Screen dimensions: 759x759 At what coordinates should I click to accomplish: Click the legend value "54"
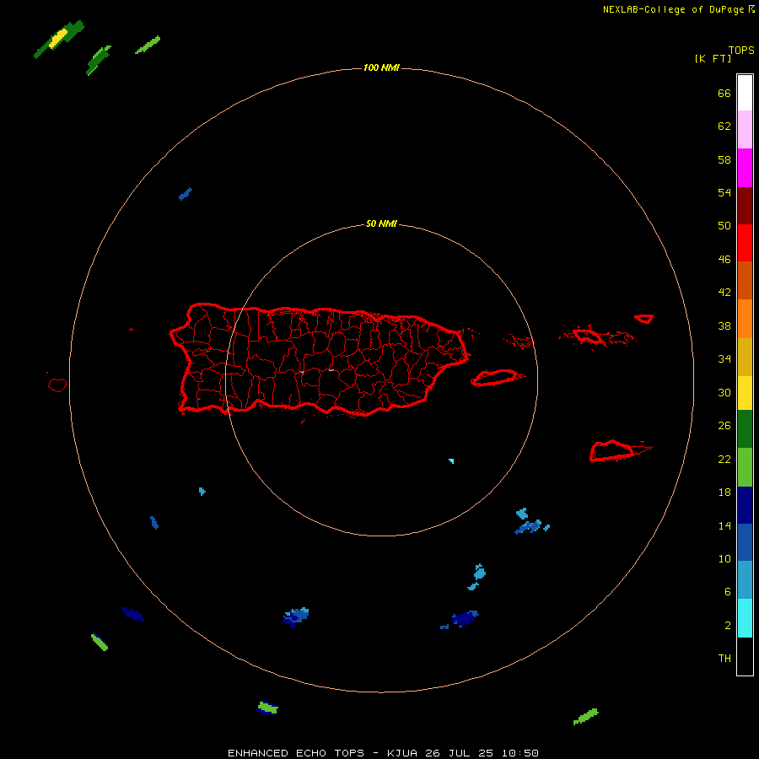tap(724, 192)
